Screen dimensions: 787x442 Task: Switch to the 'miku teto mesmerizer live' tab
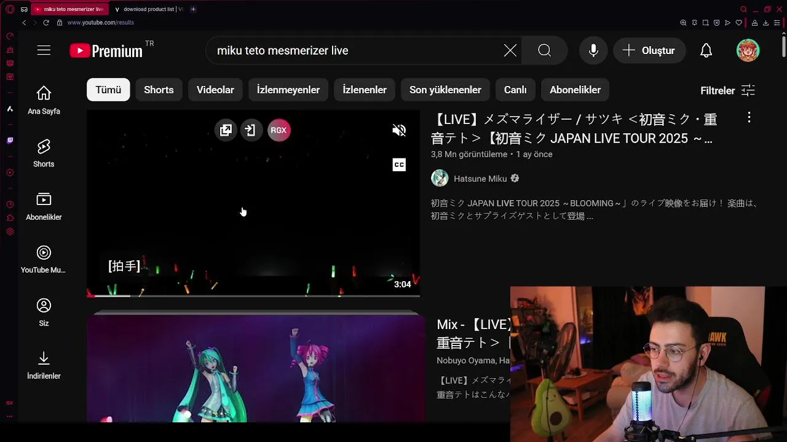[69, 9]
